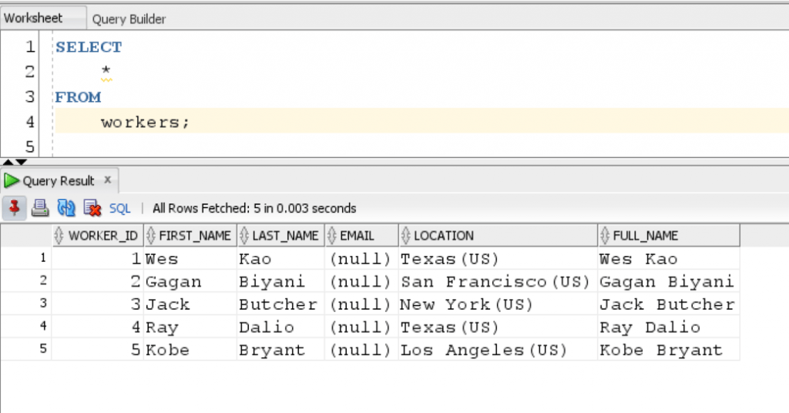Select the 'Ray Dalio' full name cell

click(669, 327)
